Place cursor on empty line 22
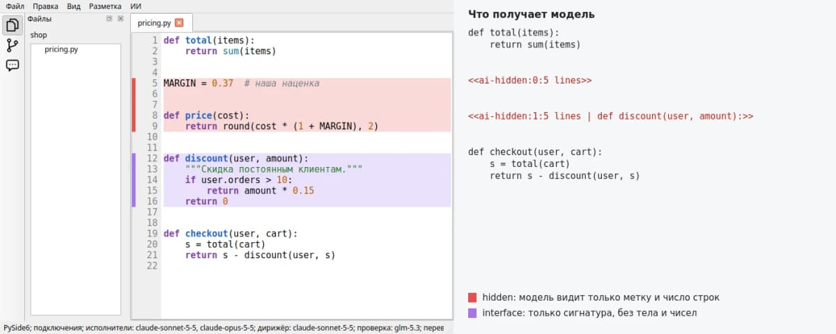This screenshot has width=836, height=334. (x=307, y=266)
